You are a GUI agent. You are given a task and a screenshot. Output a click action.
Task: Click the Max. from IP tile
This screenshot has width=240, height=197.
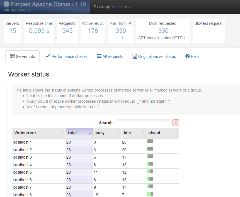coord(121,31)
